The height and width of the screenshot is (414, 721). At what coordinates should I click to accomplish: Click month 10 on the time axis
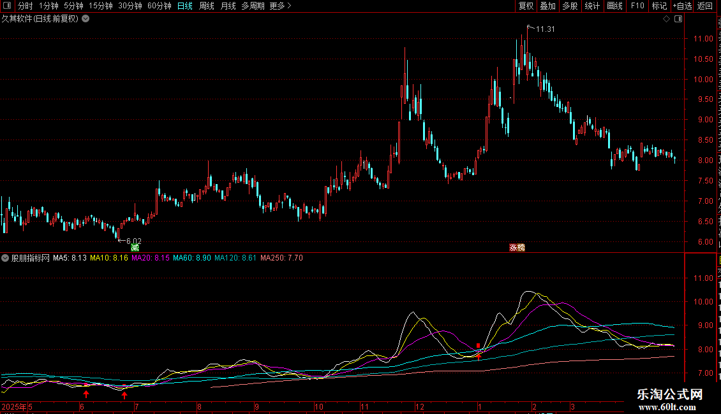[x=318, y=406]
